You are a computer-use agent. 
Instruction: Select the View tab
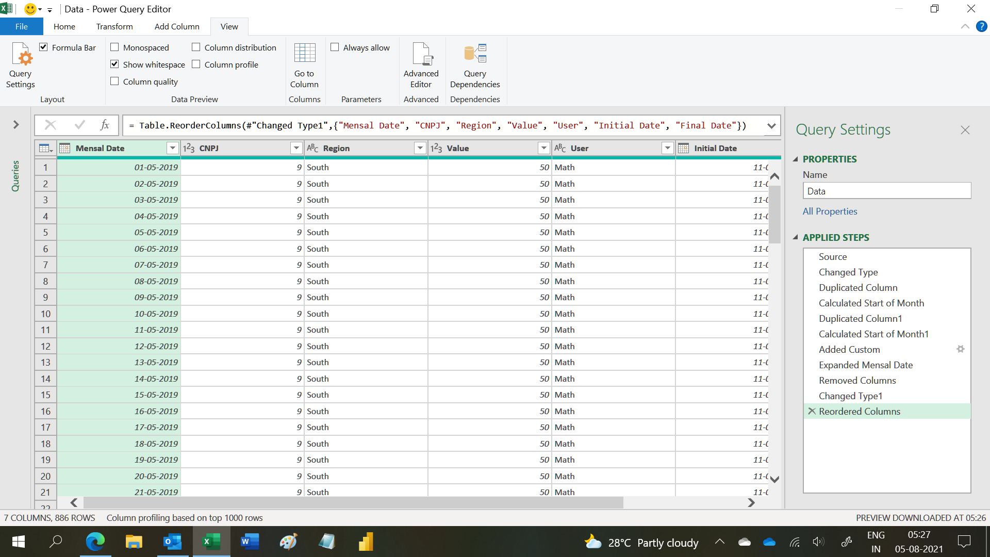pos(229,26)
